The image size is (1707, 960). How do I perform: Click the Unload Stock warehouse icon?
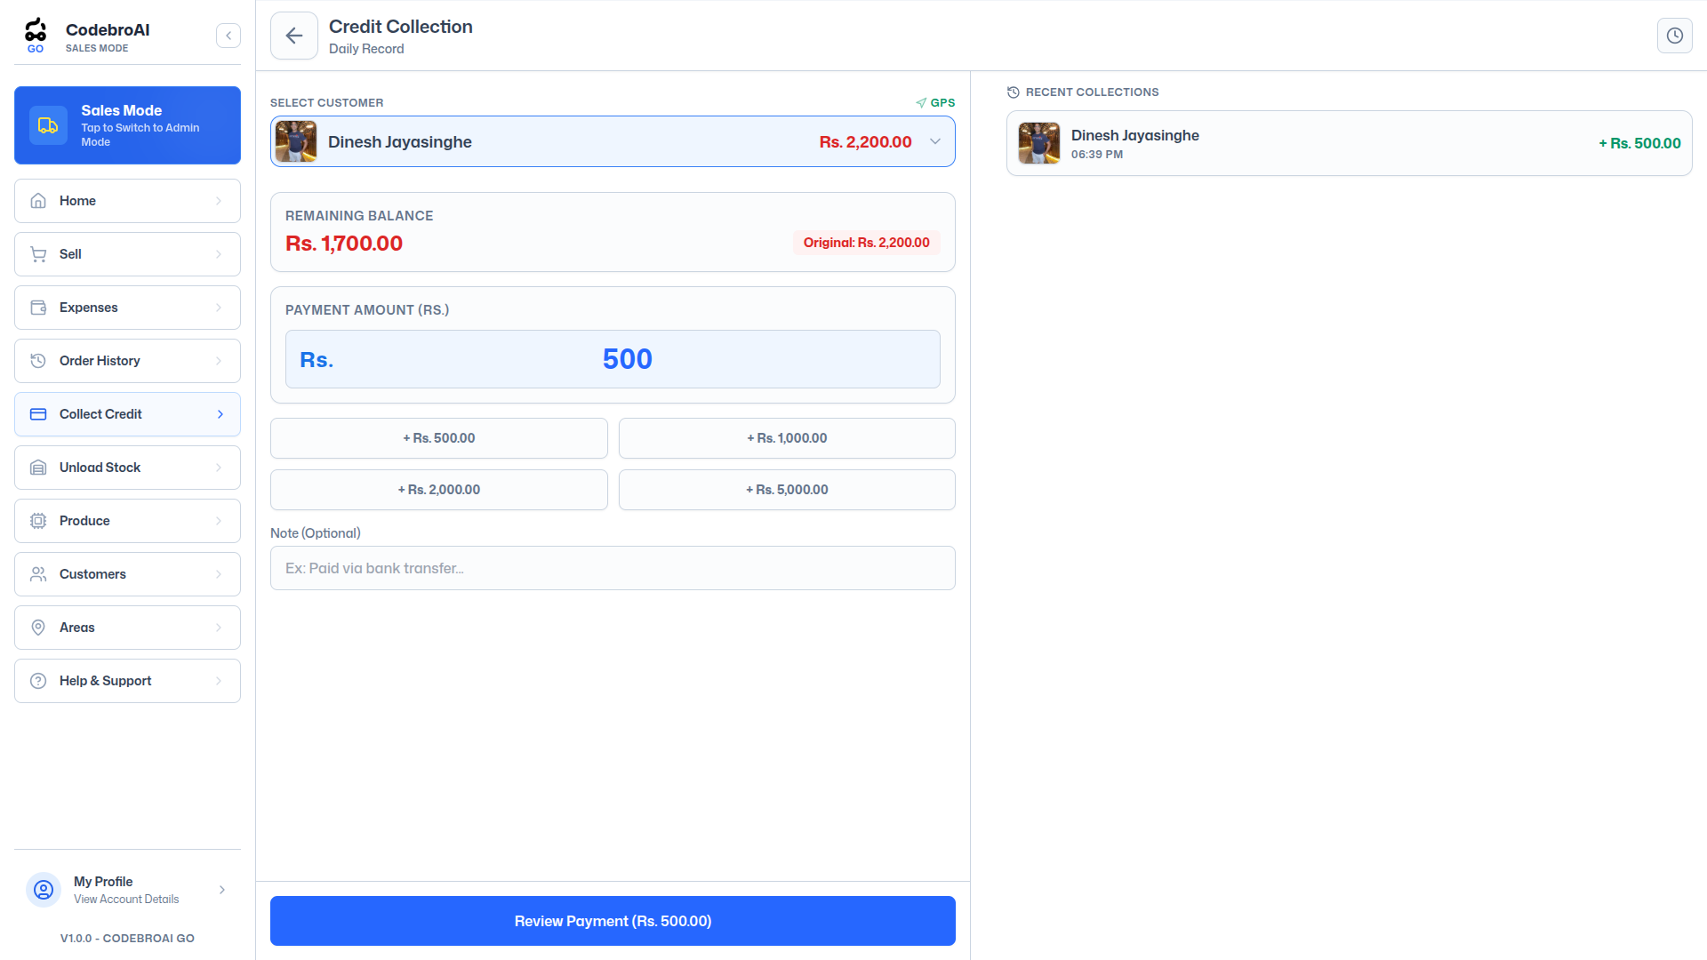pyautogui.click(x=38, y=468)
